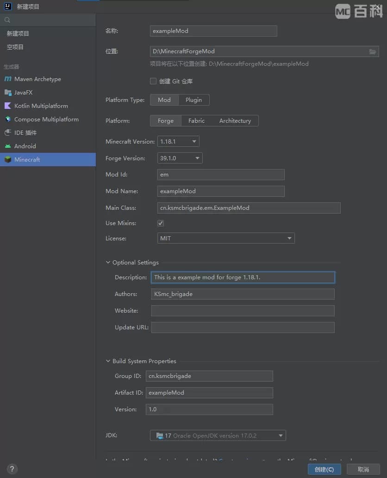Select Plugin platform type
This screenshot has height=478, width=387.
(194, 100)
